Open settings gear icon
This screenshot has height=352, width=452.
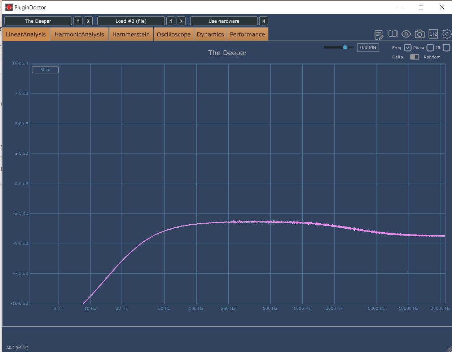447,34
